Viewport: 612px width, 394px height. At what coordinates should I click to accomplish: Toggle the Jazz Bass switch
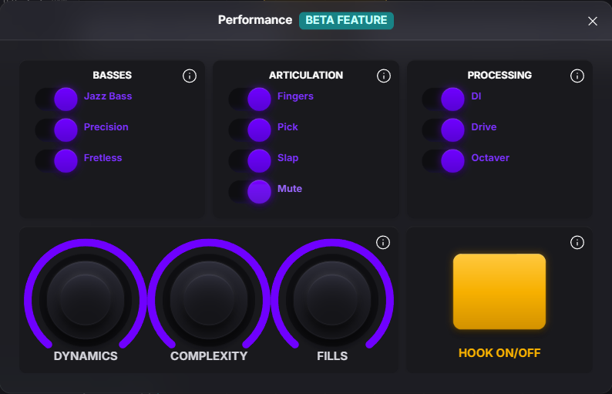click(57, 99)
